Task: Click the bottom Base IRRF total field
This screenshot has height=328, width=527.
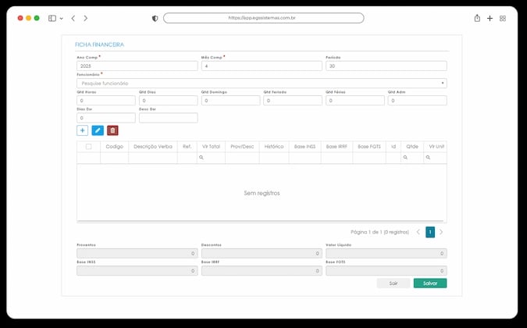Action: (x=262, y=270)
